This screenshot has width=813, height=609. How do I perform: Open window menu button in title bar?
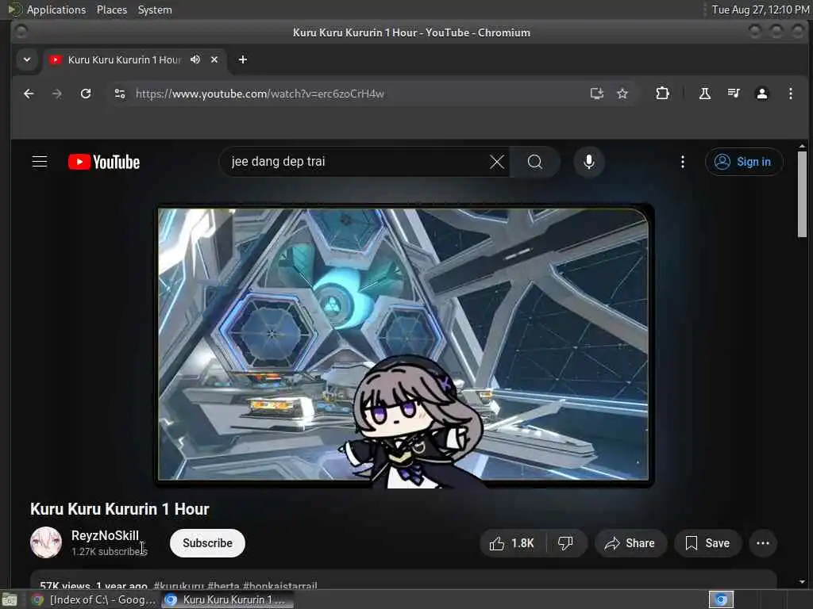pyautogui.click(x=21, y=32)
